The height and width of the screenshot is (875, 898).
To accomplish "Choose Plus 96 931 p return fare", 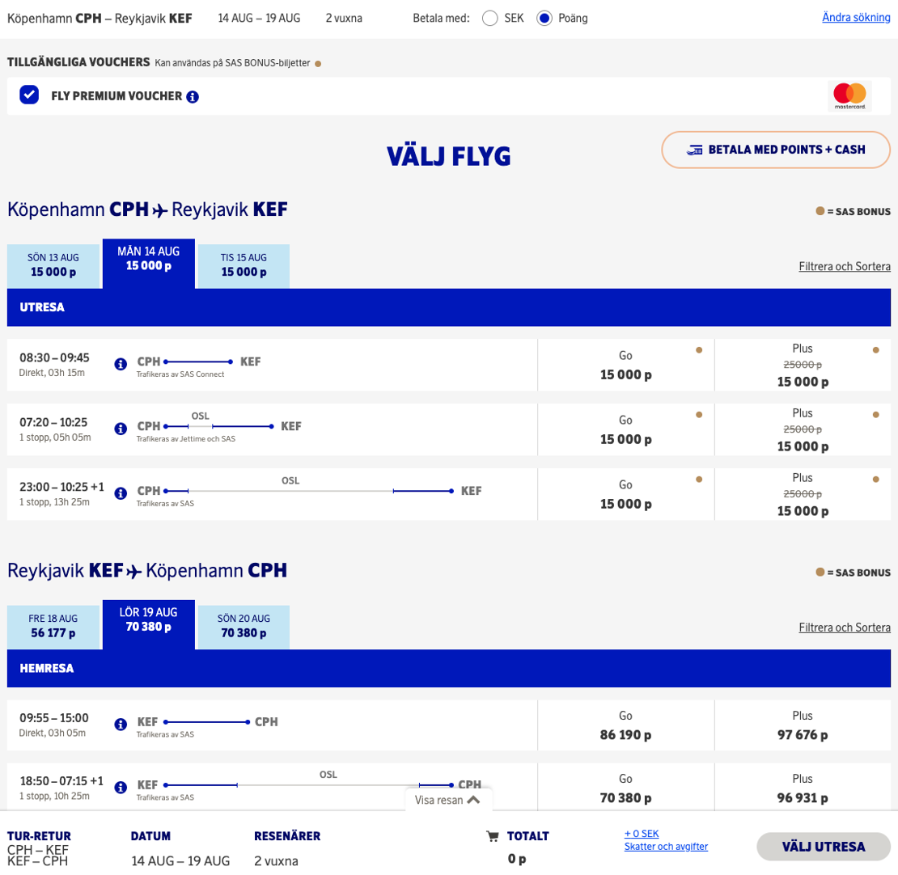I will pos(803,788).
